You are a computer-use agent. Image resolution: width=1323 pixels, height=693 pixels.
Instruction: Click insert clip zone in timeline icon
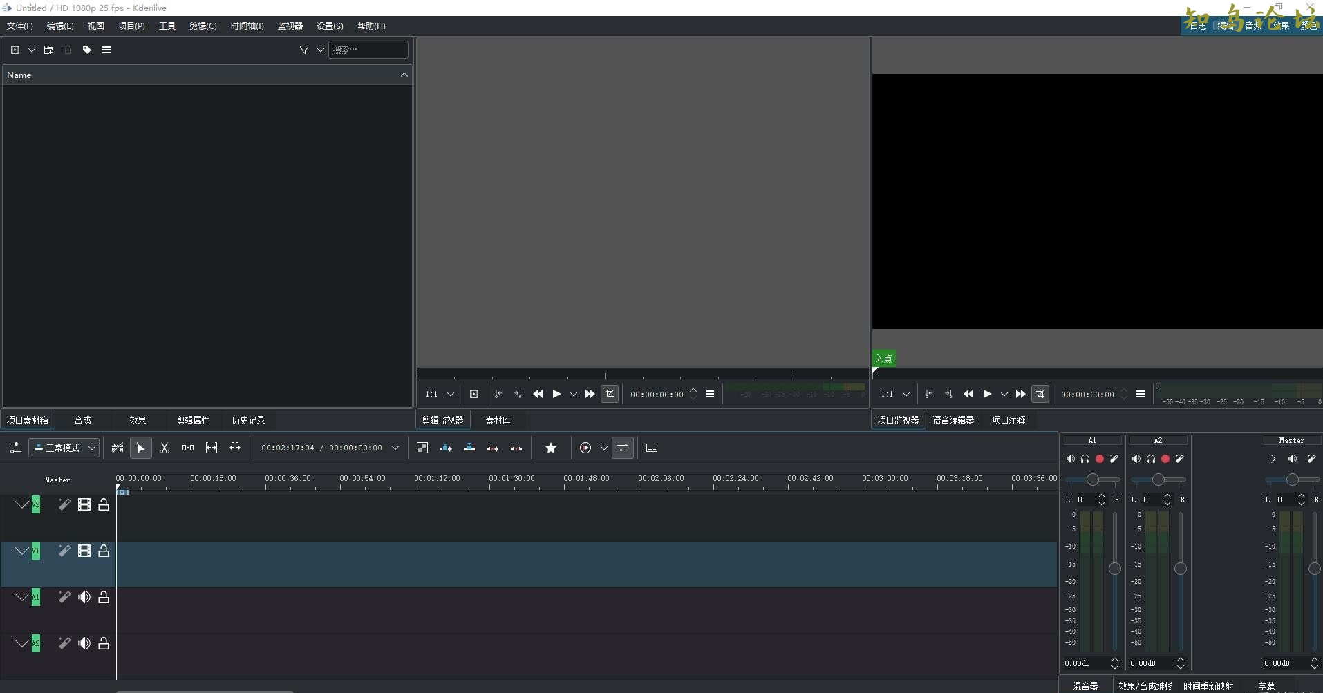(x=446, y=448)
